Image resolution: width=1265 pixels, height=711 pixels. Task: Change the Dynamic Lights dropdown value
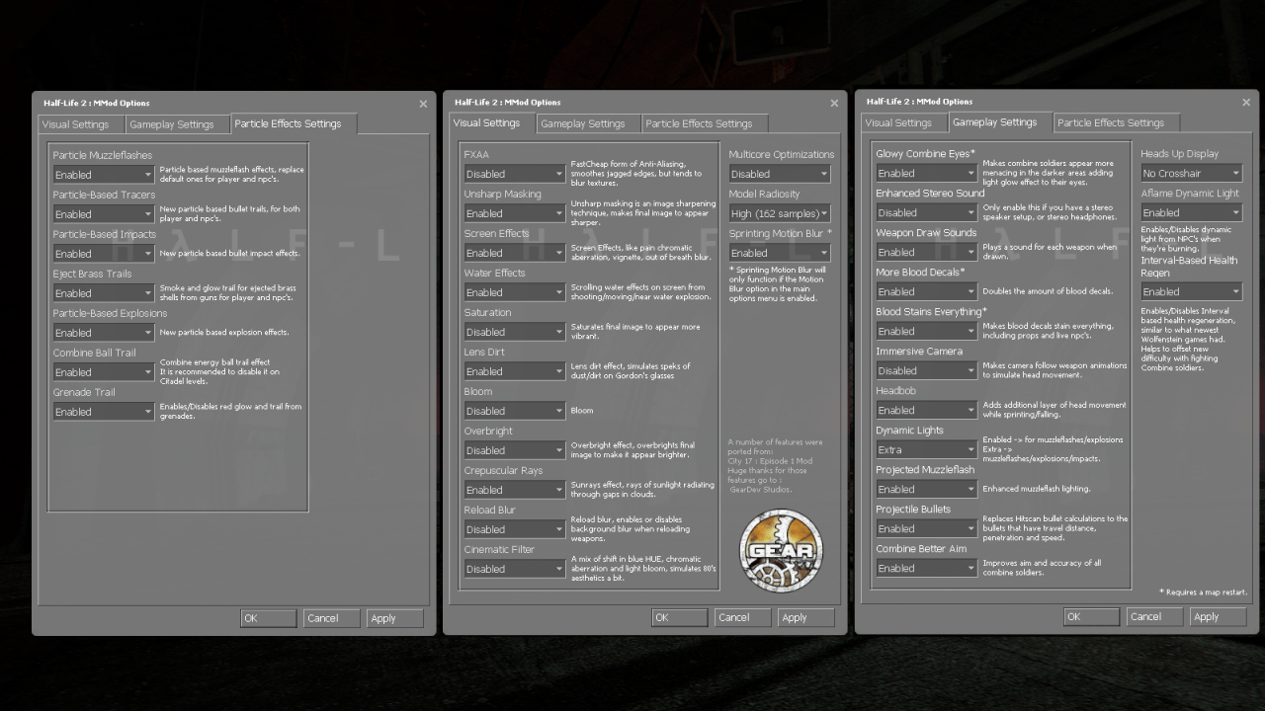point(926,449)
